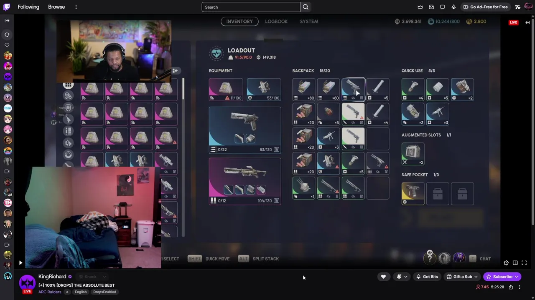This screenshot has height=300, width=535.
Task: Click the Get Bits button
Action: point(427,277)
